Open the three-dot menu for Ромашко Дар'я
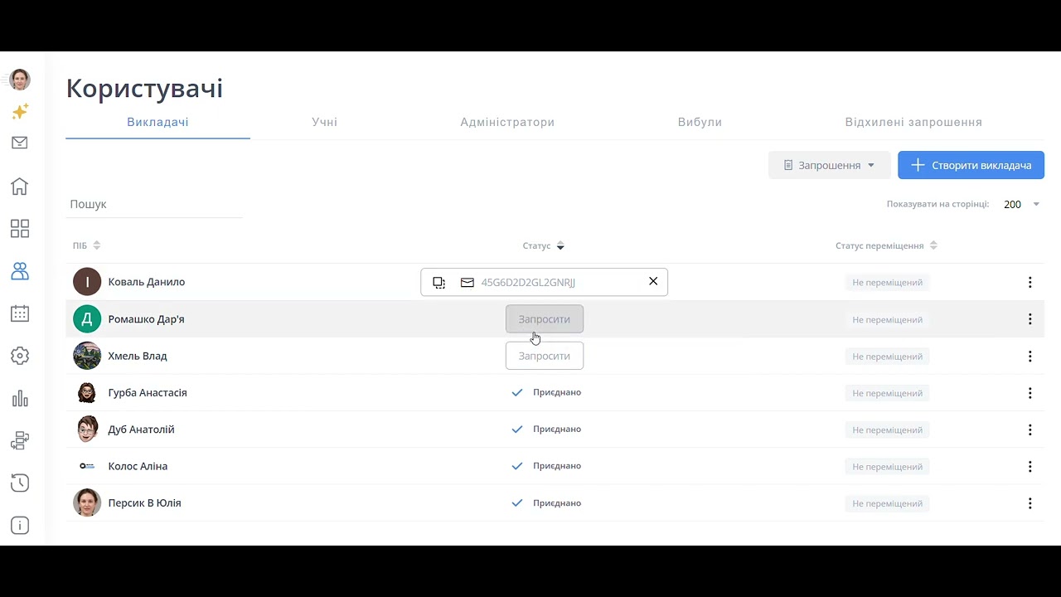This screenshot has width=1061, height=597. pyautogui.click(x=1030, y=319)
